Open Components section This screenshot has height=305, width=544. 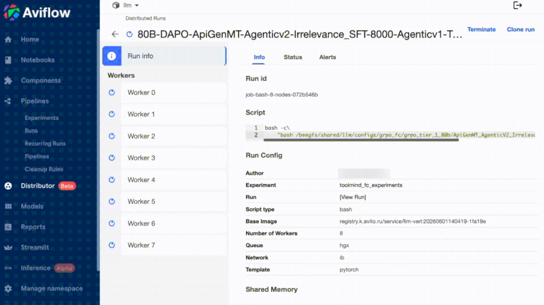40,81
